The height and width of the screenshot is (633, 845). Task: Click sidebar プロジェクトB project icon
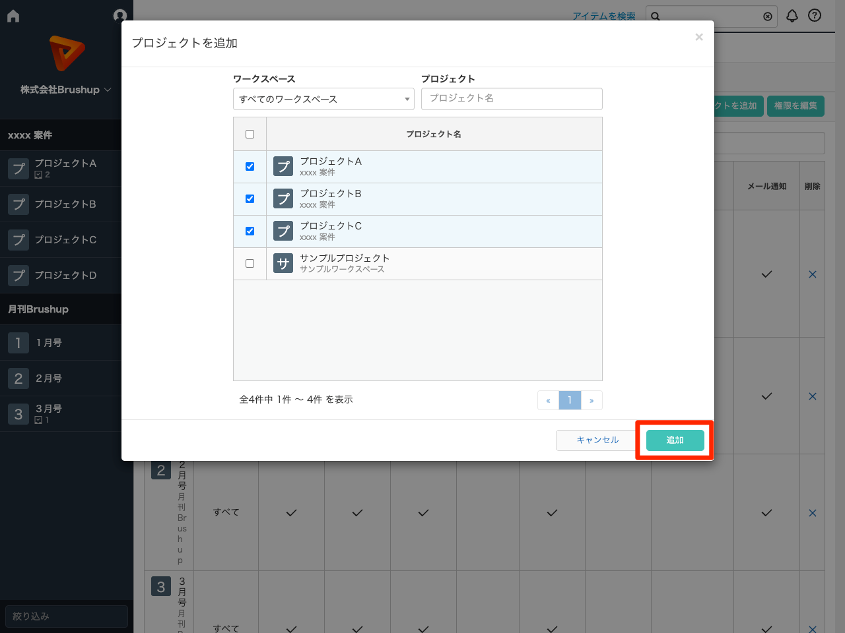18,204
